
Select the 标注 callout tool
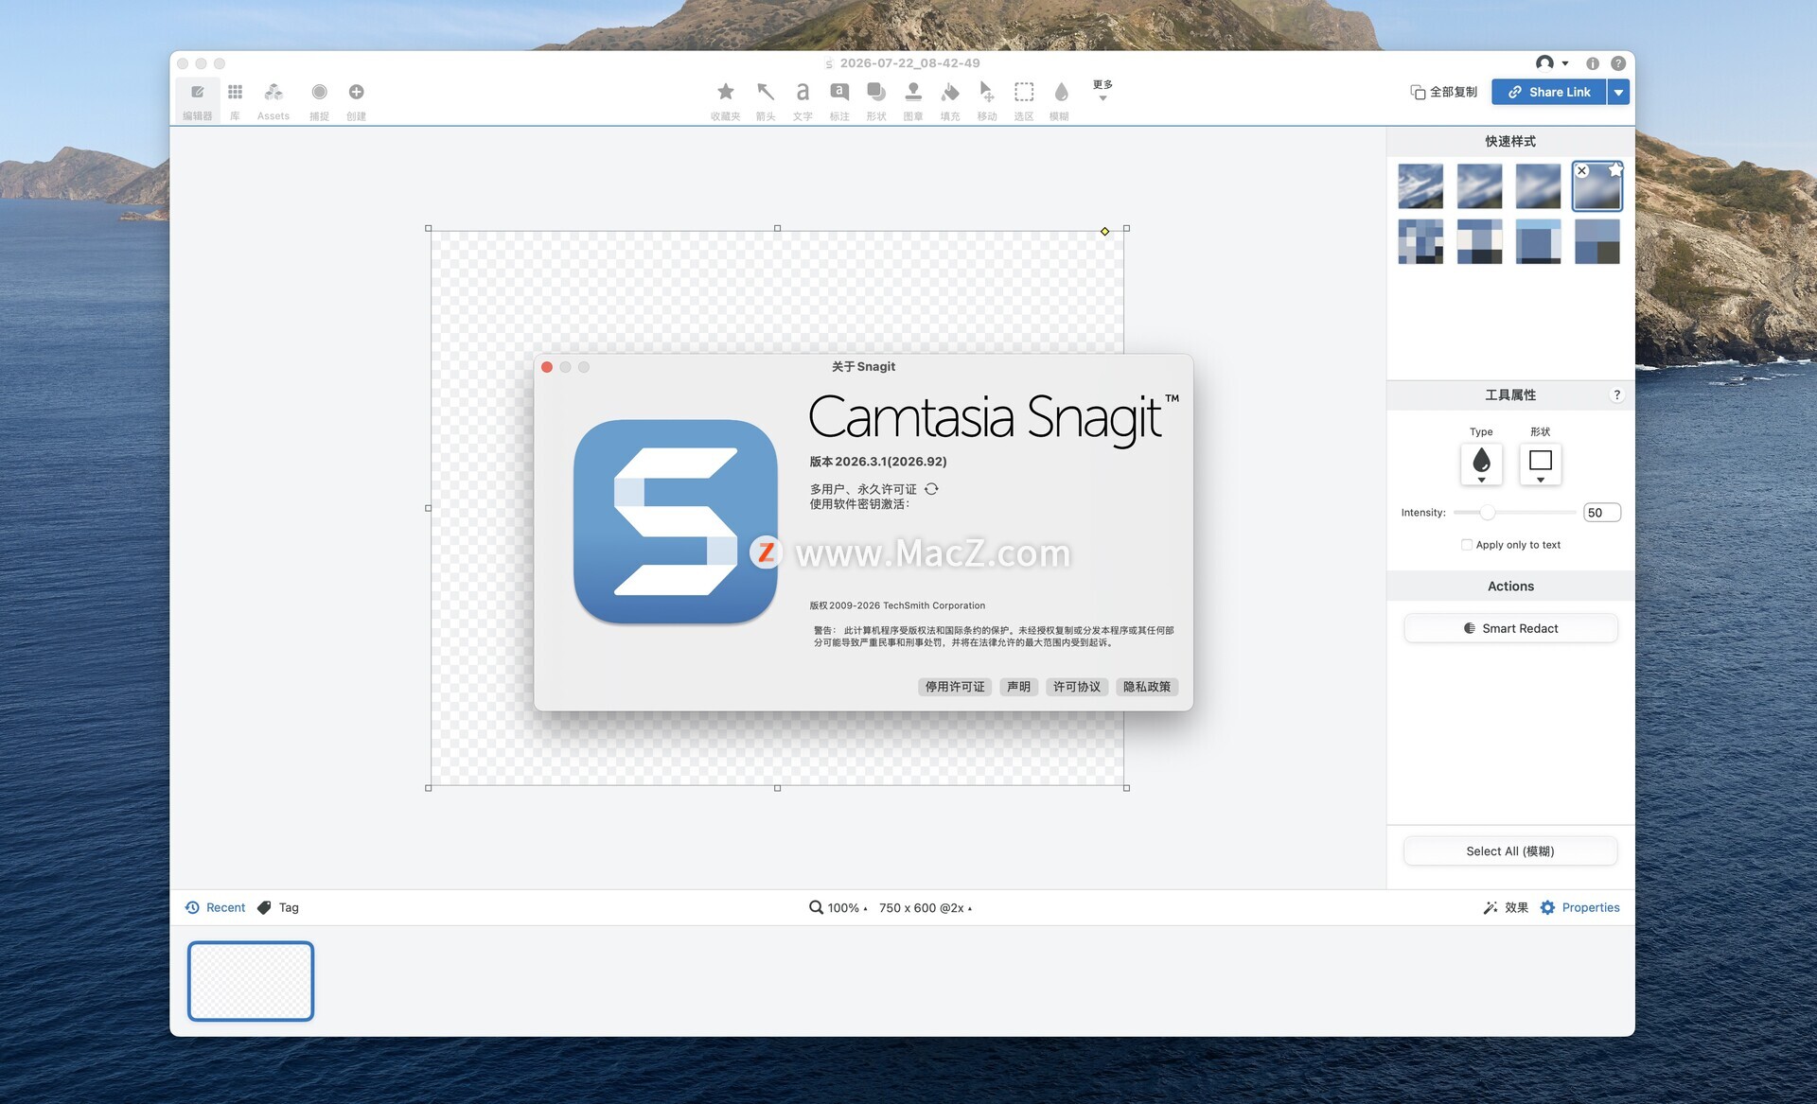coord(839,100)
